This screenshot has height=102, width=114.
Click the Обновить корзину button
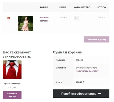click(x=97, y=39)
